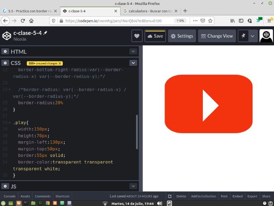Open the tracking protection shield icon
Viewport: 274px width, 206px height.
(x=54, y=21)
